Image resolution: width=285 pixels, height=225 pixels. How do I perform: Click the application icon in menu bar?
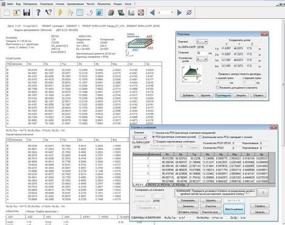click(3, 4)
